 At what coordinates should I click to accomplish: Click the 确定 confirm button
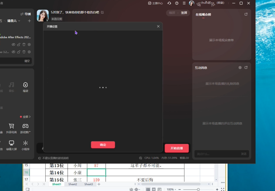tap(103, 145)
